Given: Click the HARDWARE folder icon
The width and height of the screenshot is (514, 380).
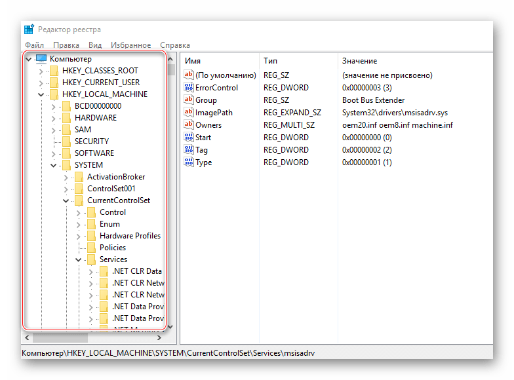Looking at the screenshot, I should click(x=66, y=118).
